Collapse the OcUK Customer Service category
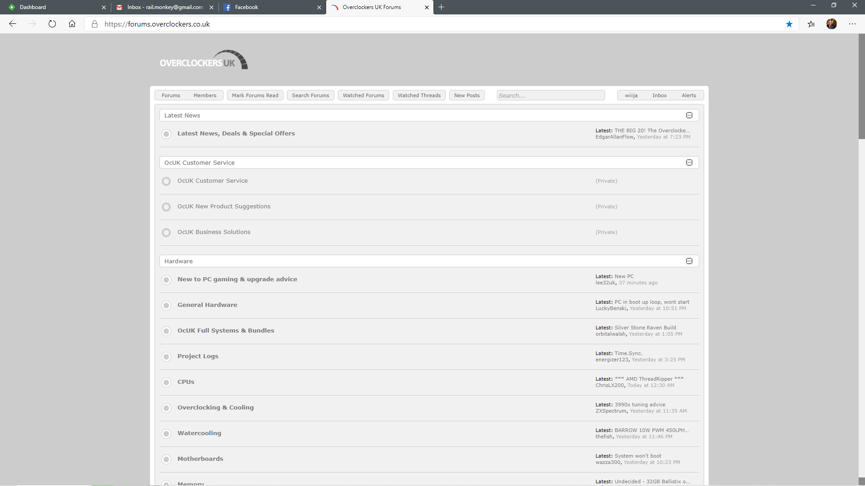 (689, 163)
